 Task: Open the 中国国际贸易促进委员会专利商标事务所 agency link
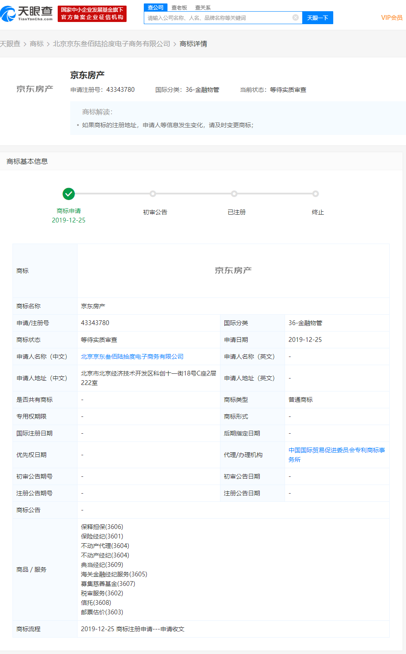pyautogui.click(x=336, y=454)
